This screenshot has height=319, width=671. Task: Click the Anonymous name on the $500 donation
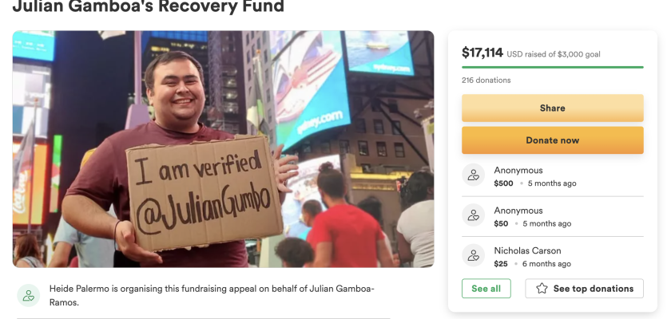[x=518, y=171]
